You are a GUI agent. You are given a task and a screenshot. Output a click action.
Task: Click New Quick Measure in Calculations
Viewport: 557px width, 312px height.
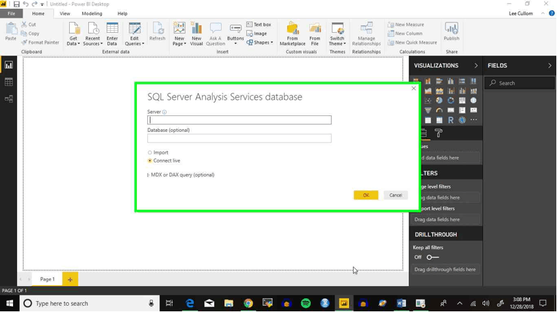(412, 42)
